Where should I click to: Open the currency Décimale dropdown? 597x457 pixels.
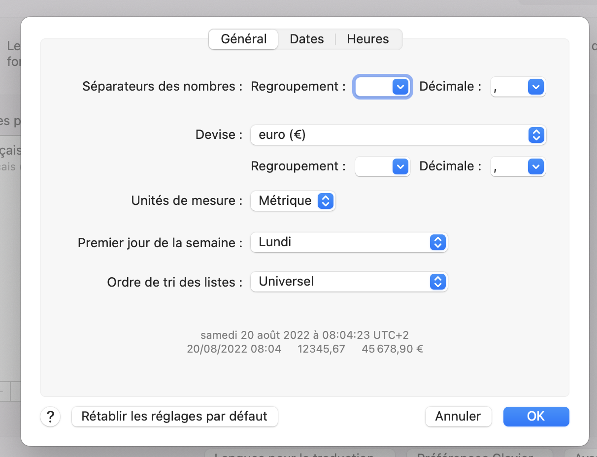518,166
